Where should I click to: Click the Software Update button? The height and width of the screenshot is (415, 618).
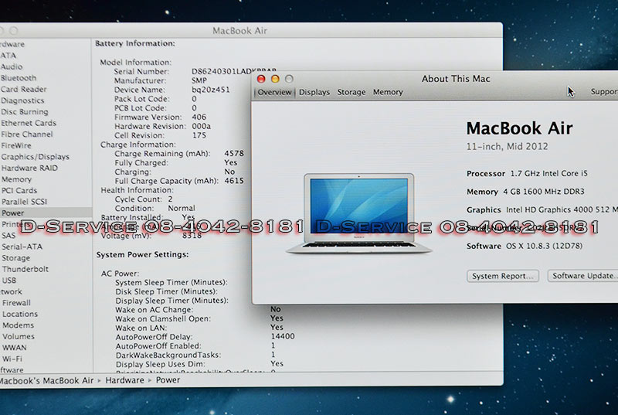pos(583,276)
